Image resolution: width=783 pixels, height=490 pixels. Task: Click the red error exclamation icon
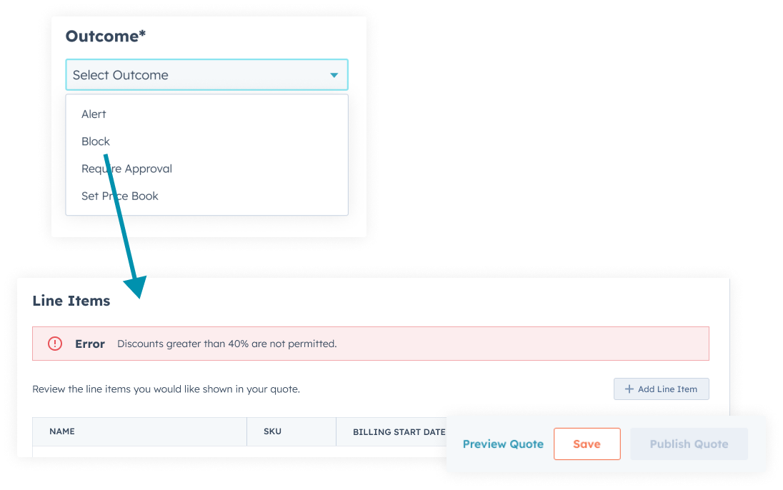coord(55,344)
